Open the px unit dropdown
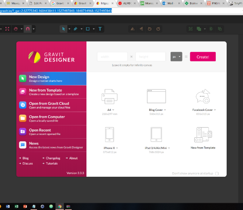 click(x=177, y=57)
